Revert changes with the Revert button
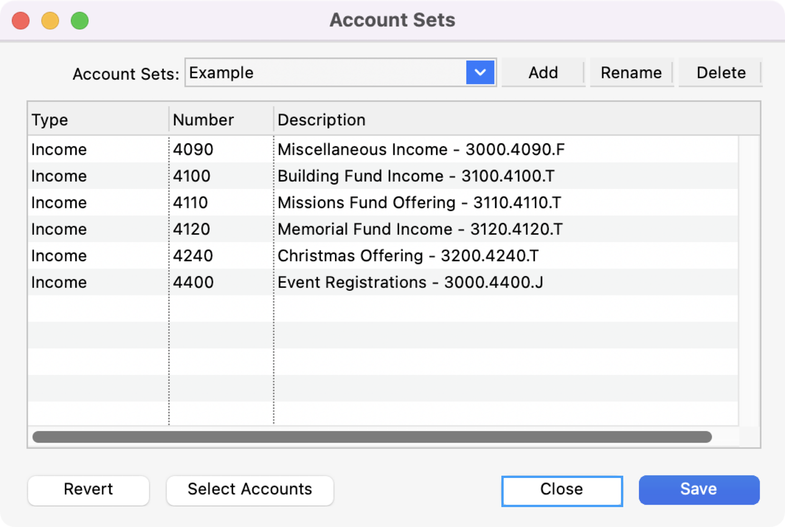The width and height of the screenshot is (785, 527). click(88, 489)
